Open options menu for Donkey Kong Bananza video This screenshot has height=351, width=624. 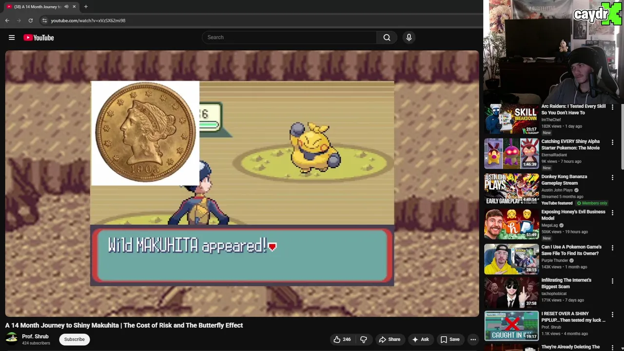(612, 177)
